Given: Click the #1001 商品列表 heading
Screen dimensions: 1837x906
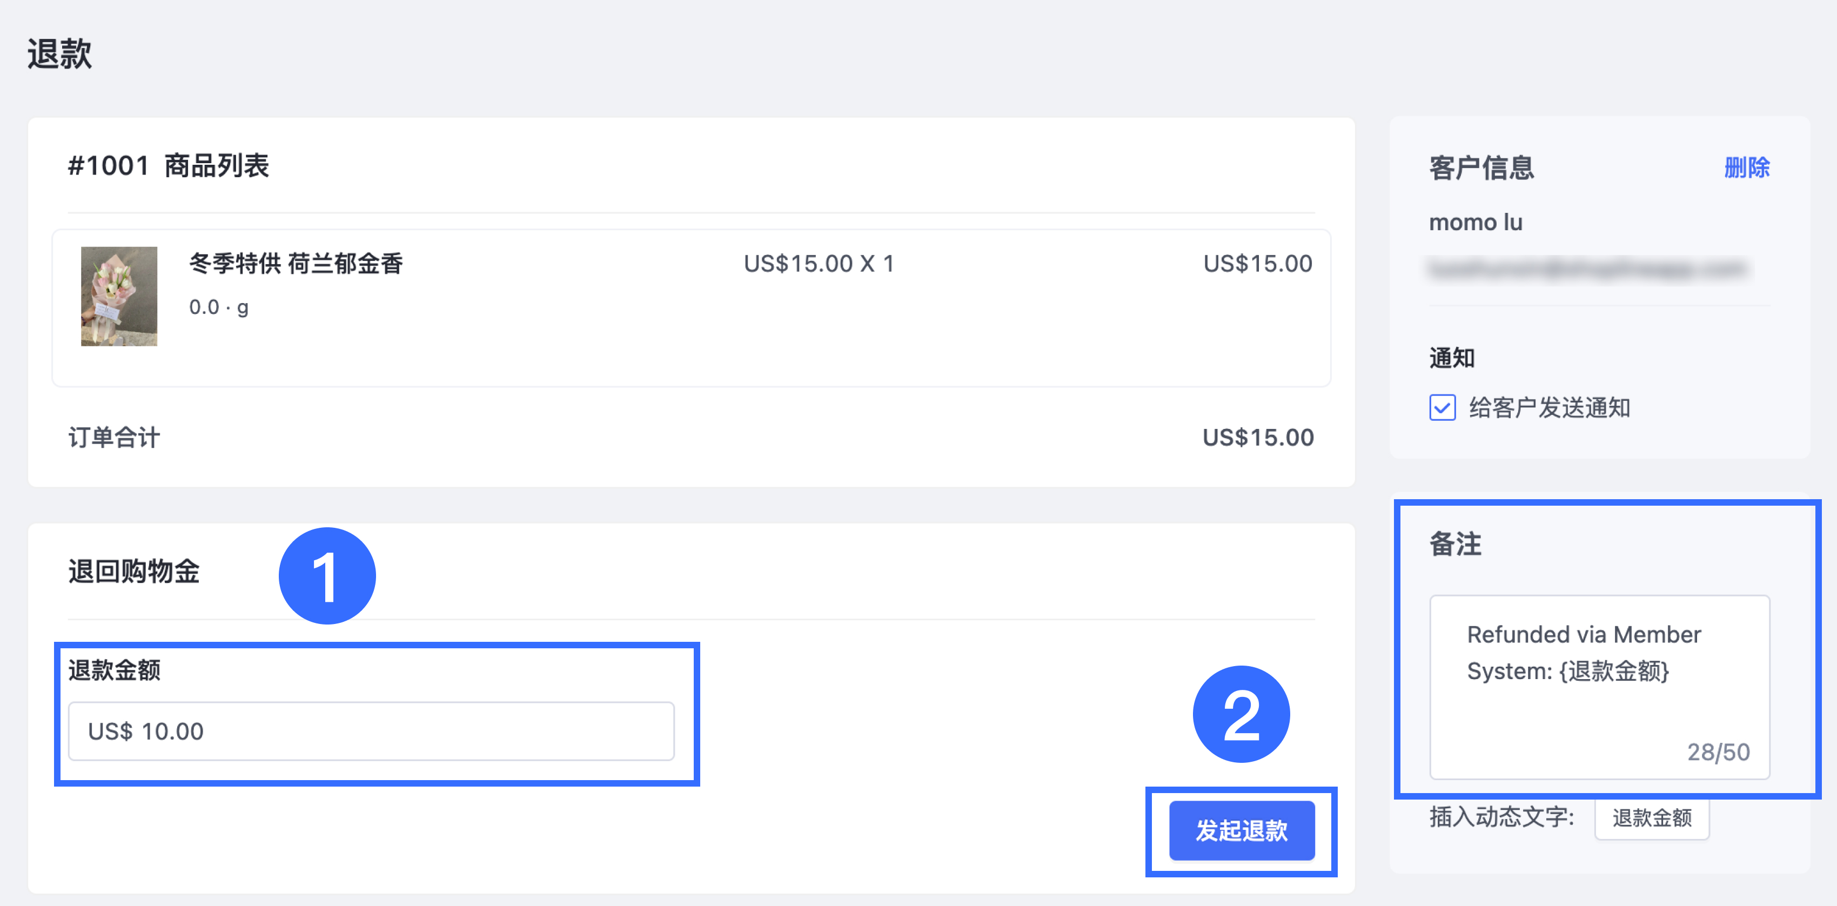Looking at the screenshot, I should (x=168, y=166).
